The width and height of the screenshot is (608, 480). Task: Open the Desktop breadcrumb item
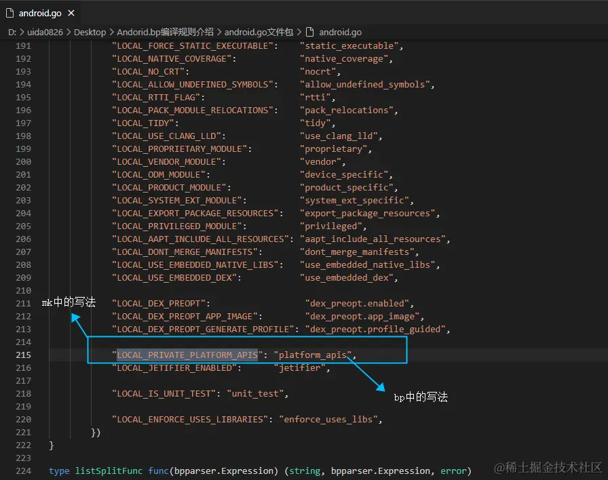(89, 32)
